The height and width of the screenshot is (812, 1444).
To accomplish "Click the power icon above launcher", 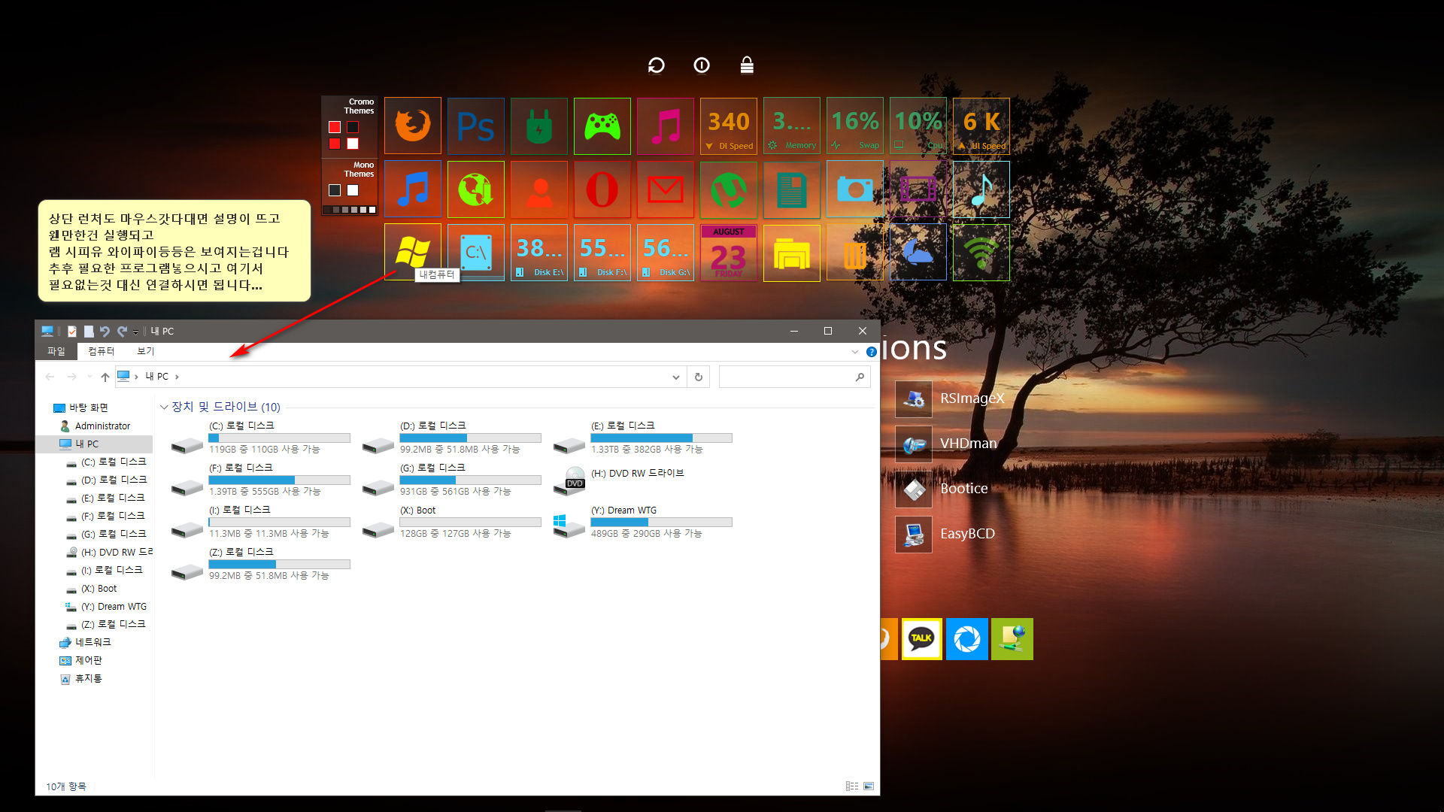I will point(701,65).
